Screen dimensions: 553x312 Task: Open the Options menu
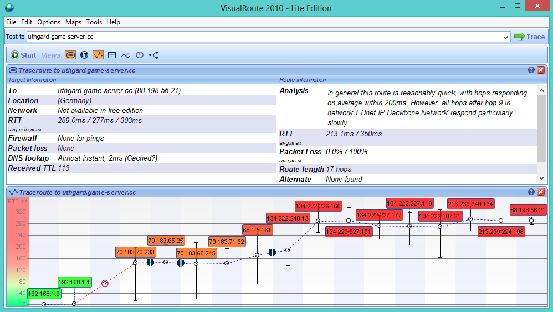[49, 22]
